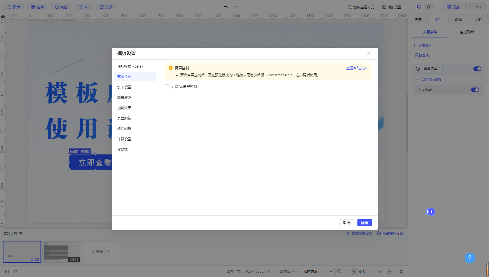
Task: Select the 监控刷新 sub-tab
Action: [x=467, y=32]
